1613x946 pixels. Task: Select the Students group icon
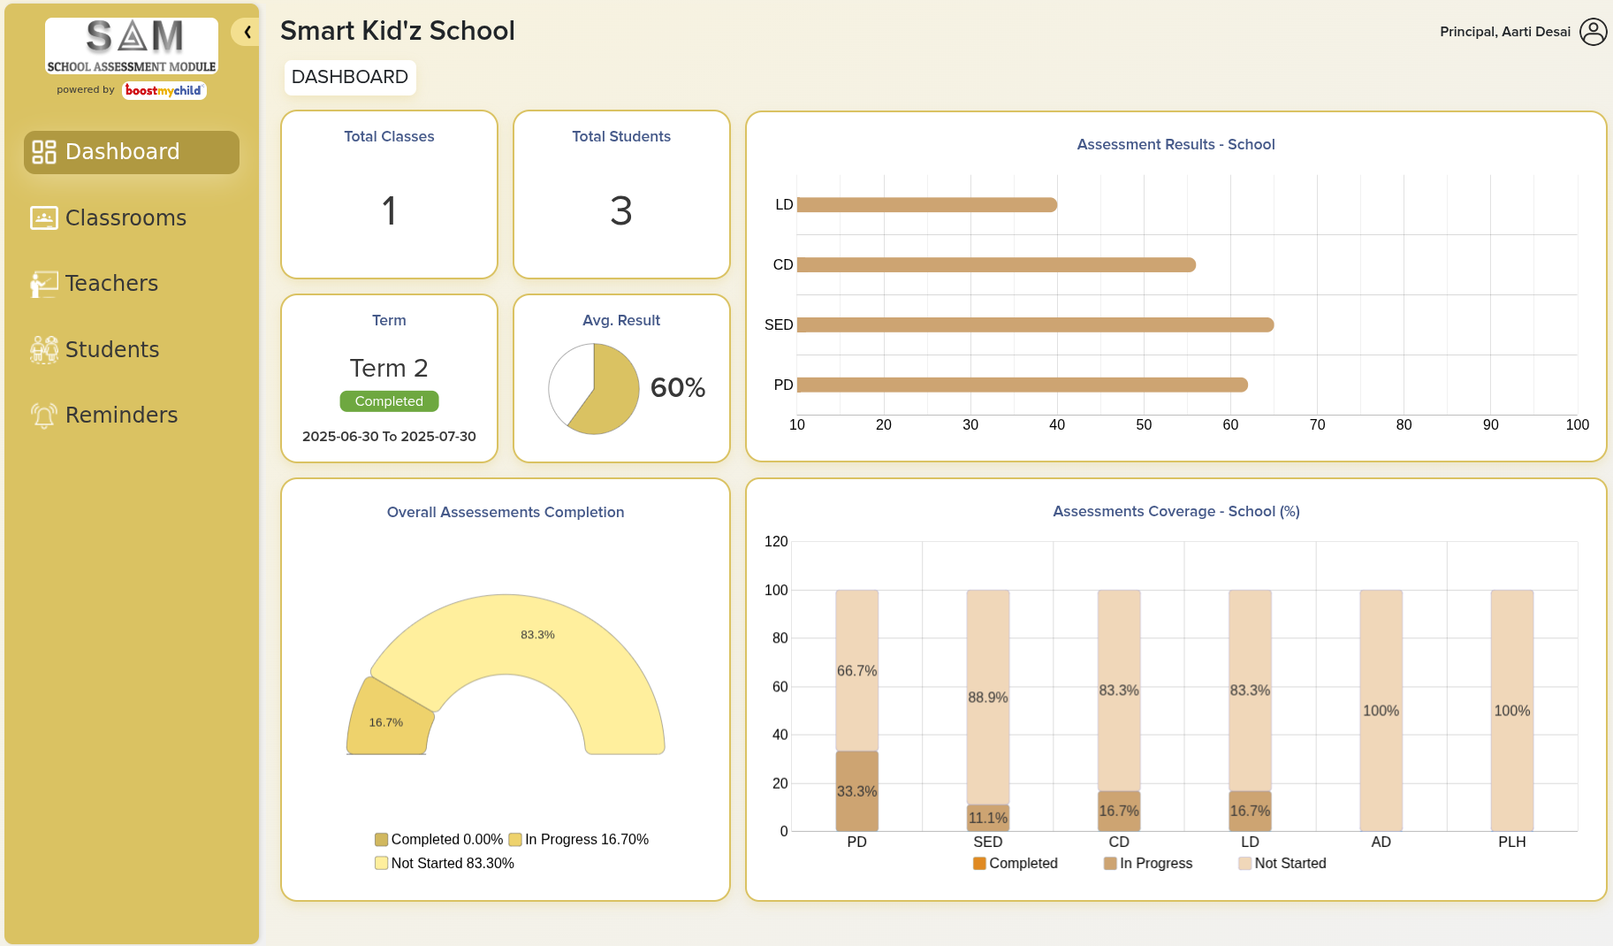[x=42, y=349]
